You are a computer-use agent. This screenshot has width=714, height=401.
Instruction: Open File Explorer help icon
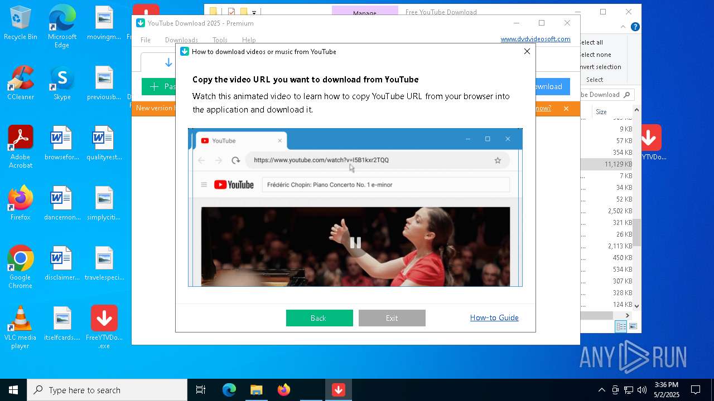point(635,27)
